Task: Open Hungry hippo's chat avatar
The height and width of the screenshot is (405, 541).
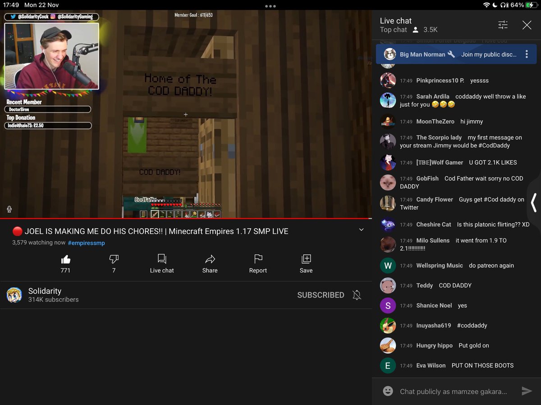Action: point(388,346)
